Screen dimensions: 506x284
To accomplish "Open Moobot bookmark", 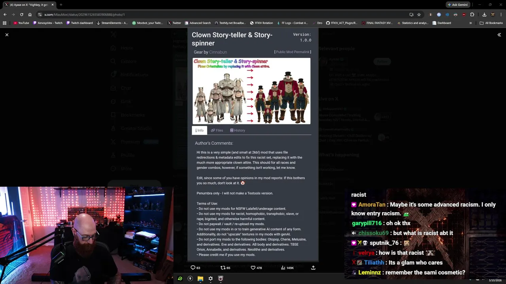I will pos(147,23).
